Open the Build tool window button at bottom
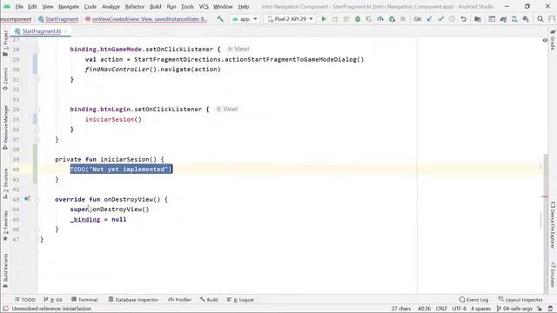Image resolution: width=557 pixels, height=313 pixels. (209, 300)
